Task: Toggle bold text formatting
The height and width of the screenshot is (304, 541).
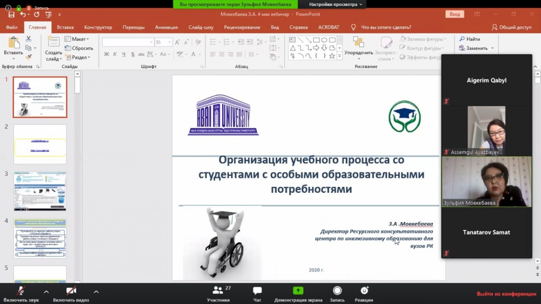Action: click(106, 55)
